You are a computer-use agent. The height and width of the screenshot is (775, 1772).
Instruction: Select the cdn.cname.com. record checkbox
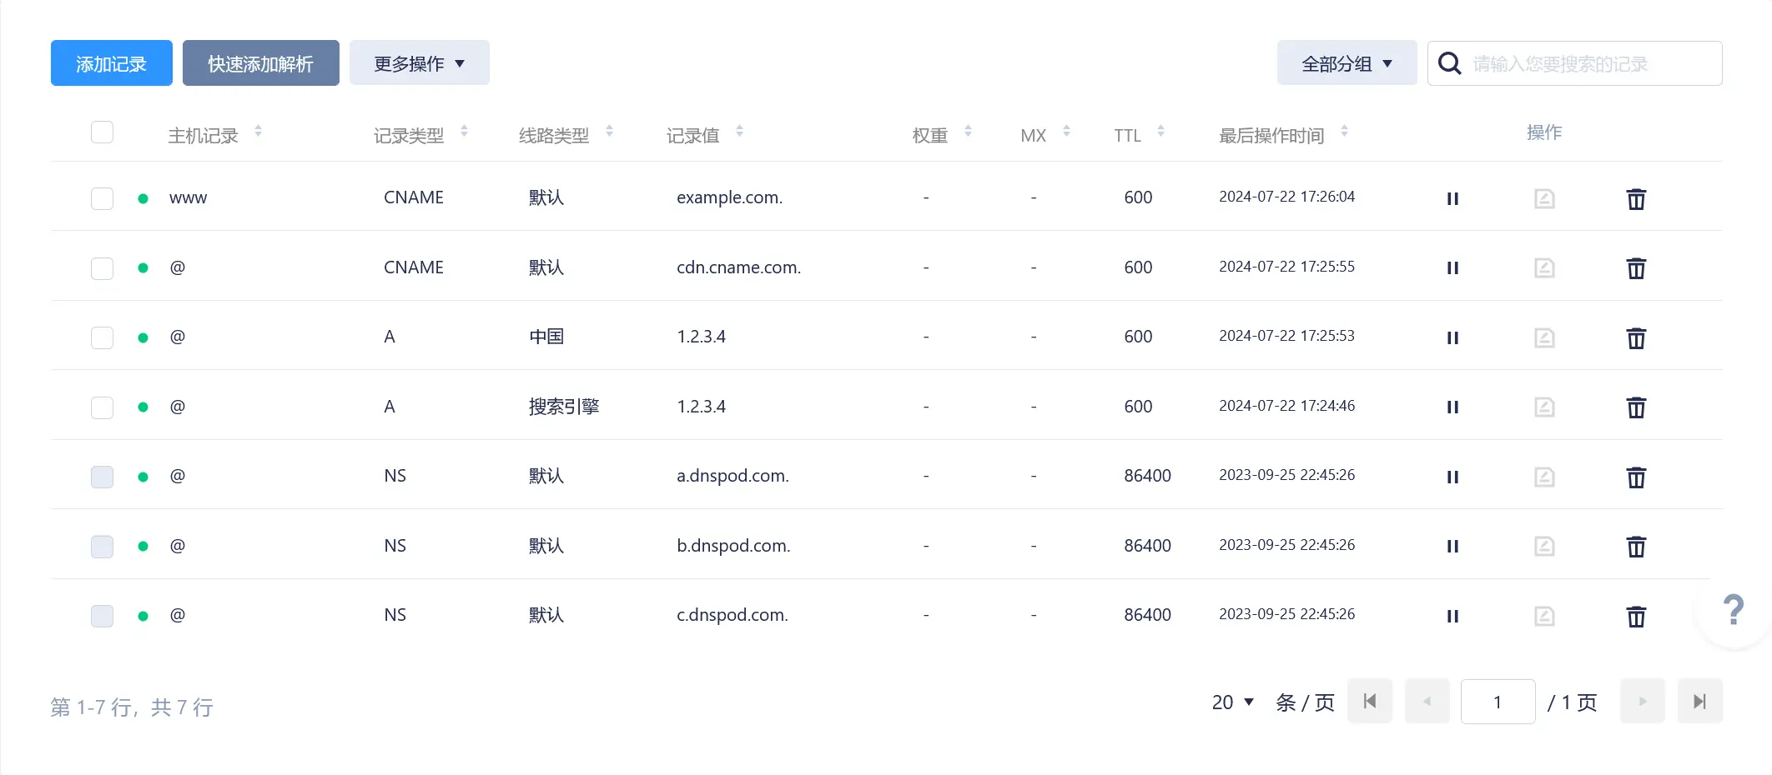pos(102,268)
